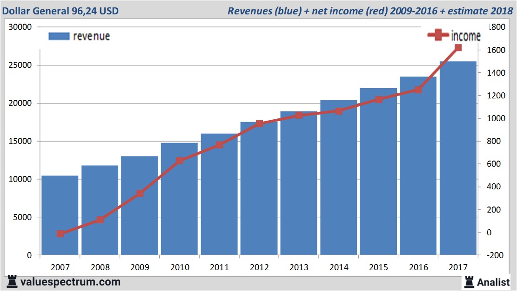517x291 pixels.
Task: Pick the 2009 red income data point
Action: [140, 194]
